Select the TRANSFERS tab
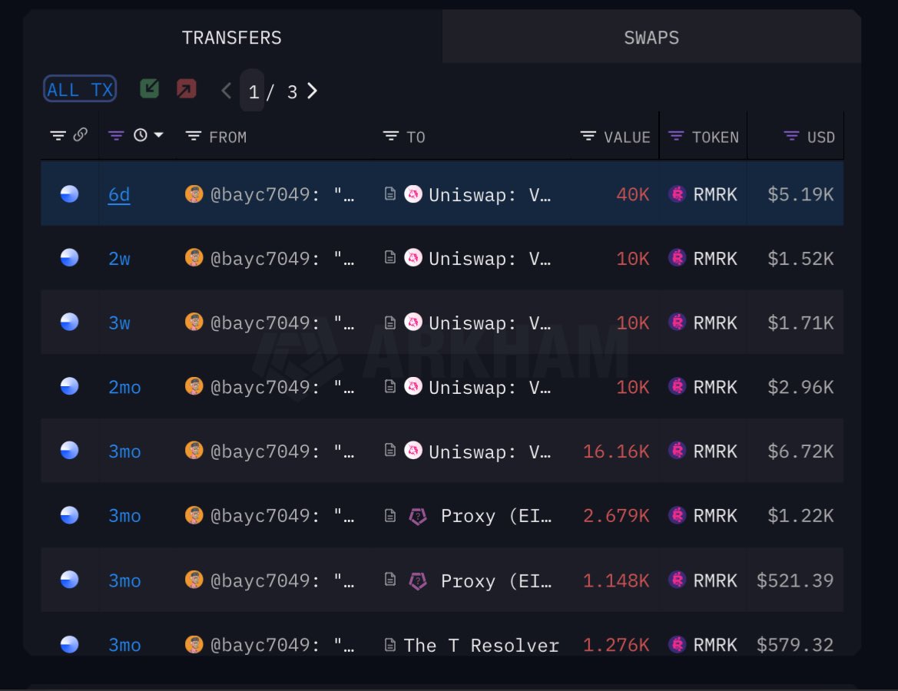 232,38
